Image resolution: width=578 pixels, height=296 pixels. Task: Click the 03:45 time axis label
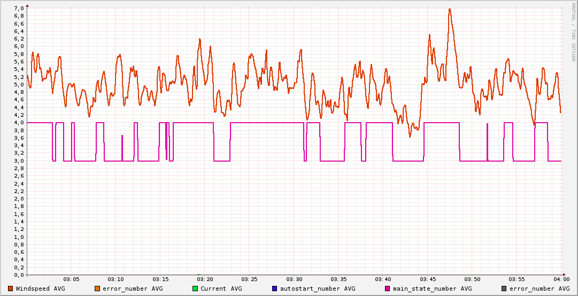(x=428, y=279)
